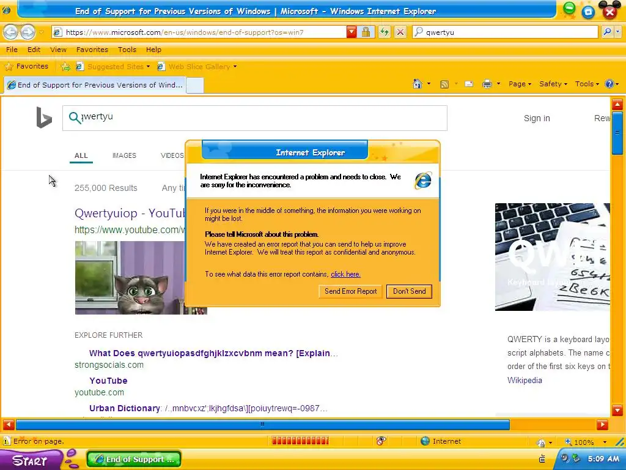Open Web Slice Gallery dropdown
The width and height of the screenshot is (626, 470).
tap(197, 67)
